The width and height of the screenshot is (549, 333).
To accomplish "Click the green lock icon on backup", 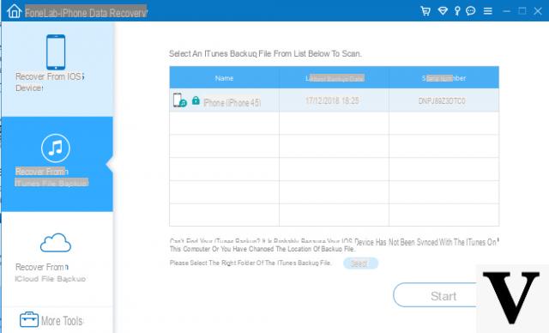I will pos(196,101).
